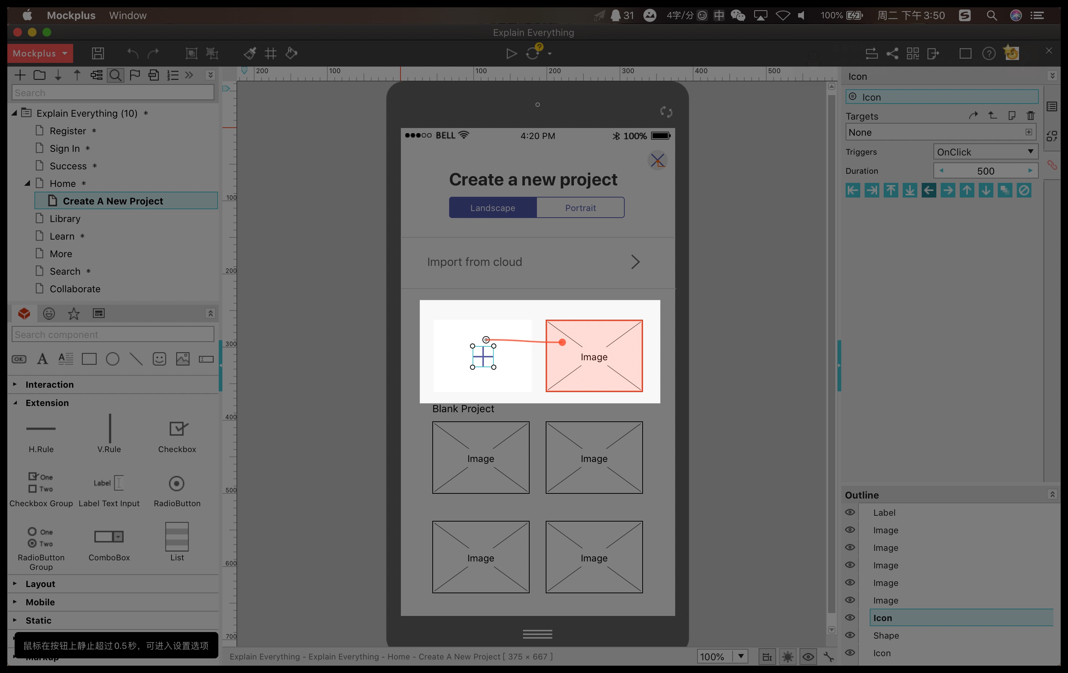Toggle the eye preview icon in status bar
Screen dimensions: 1068x673
(x=808, y=657)
